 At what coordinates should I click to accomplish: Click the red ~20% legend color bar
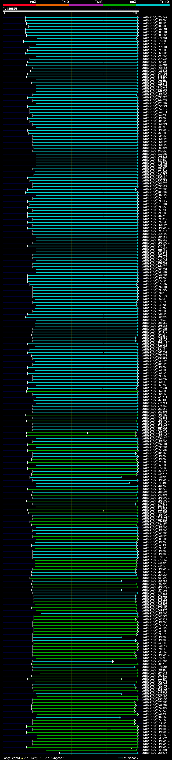19,5
